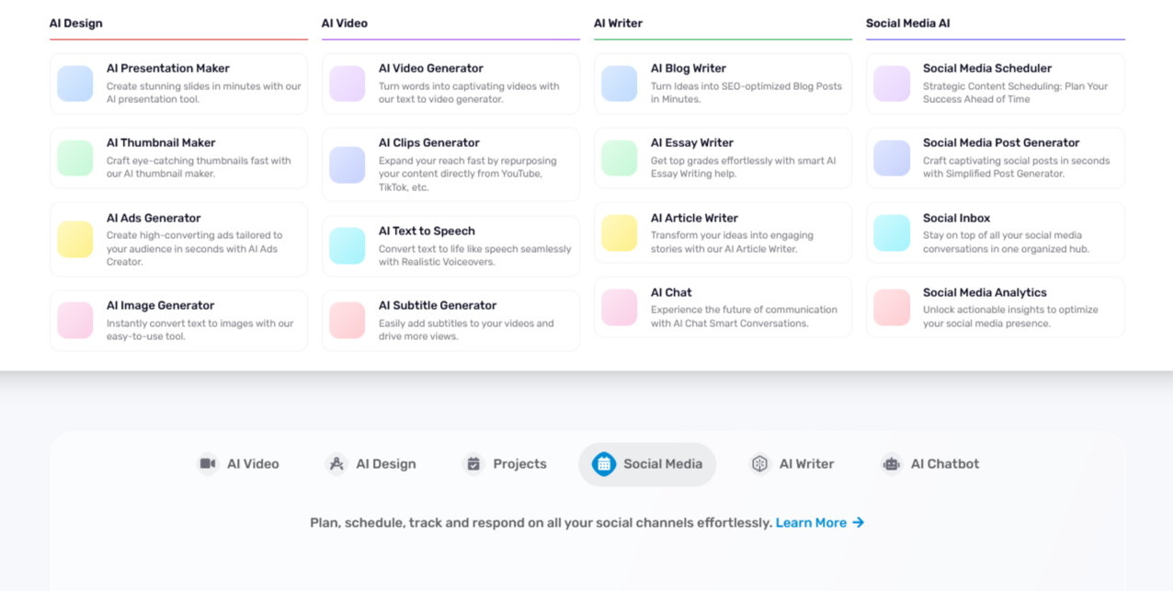Click the Social Media Scheduler icon
The width and height of the screenshot is (1173, 591).
892,84
